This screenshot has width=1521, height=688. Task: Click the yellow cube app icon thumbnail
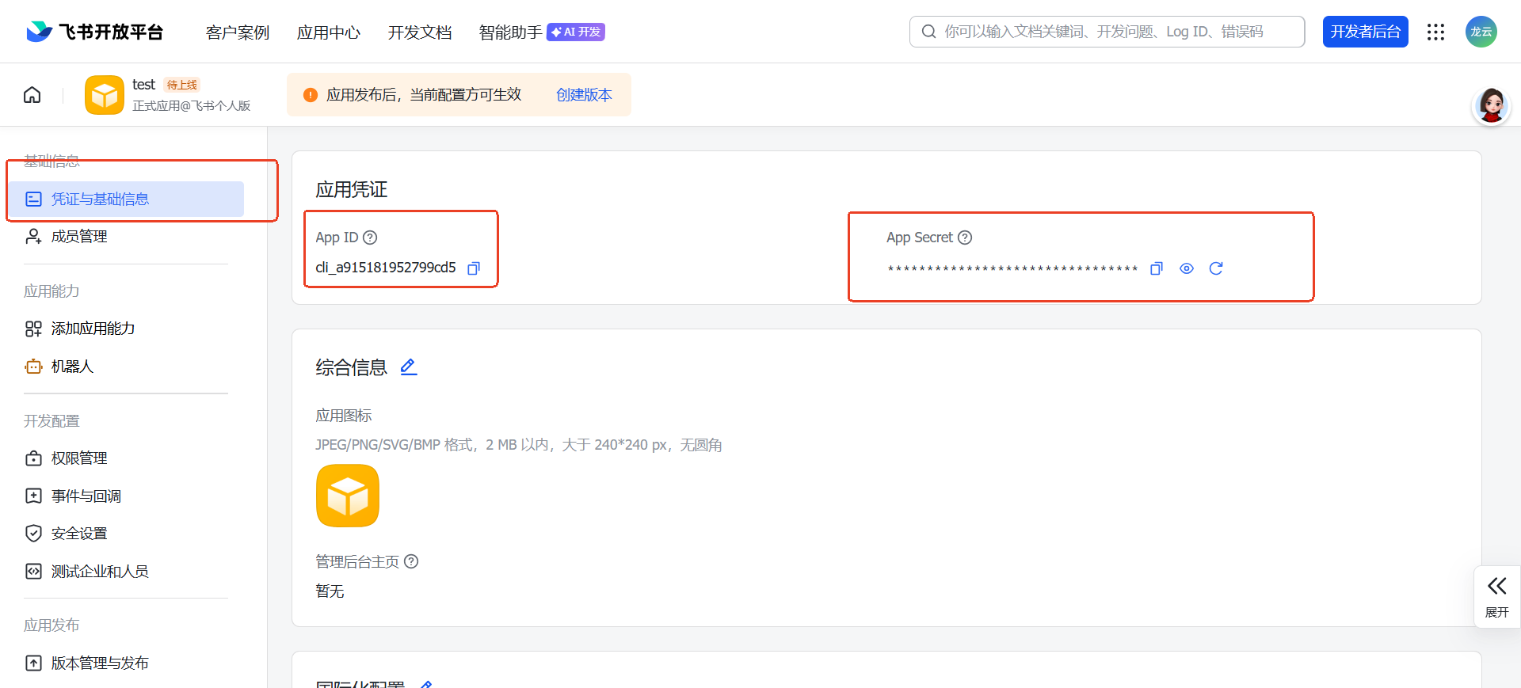348,496
